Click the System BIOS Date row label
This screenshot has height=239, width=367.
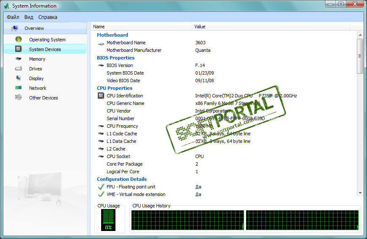pos(125,73)
